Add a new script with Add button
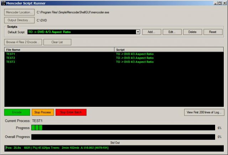The image size is (228, 155). click(151, 32)
